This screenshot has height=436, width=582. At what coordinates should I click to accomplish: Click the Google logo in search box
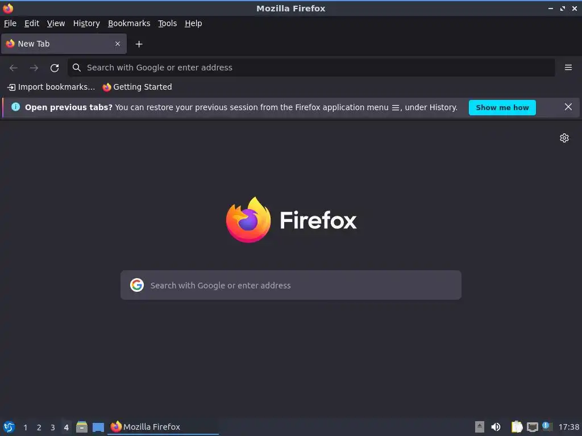coord(137,285)
